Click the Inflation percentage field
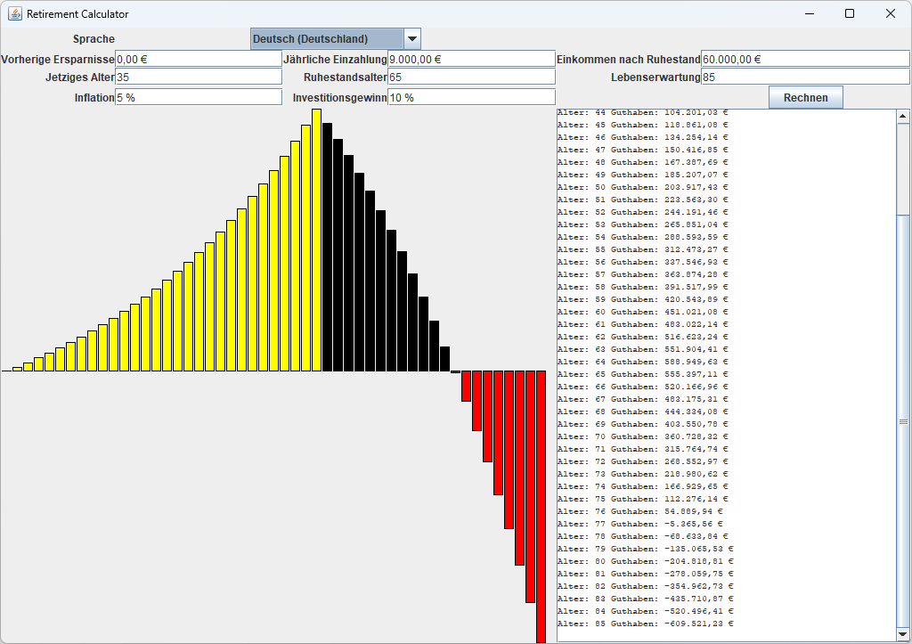The image size is (912, 644). coord(198,97)
